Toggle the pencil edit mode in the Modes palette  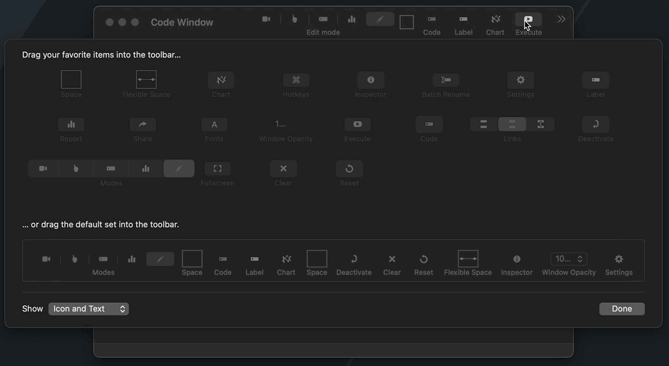click(x=179, y=169)
